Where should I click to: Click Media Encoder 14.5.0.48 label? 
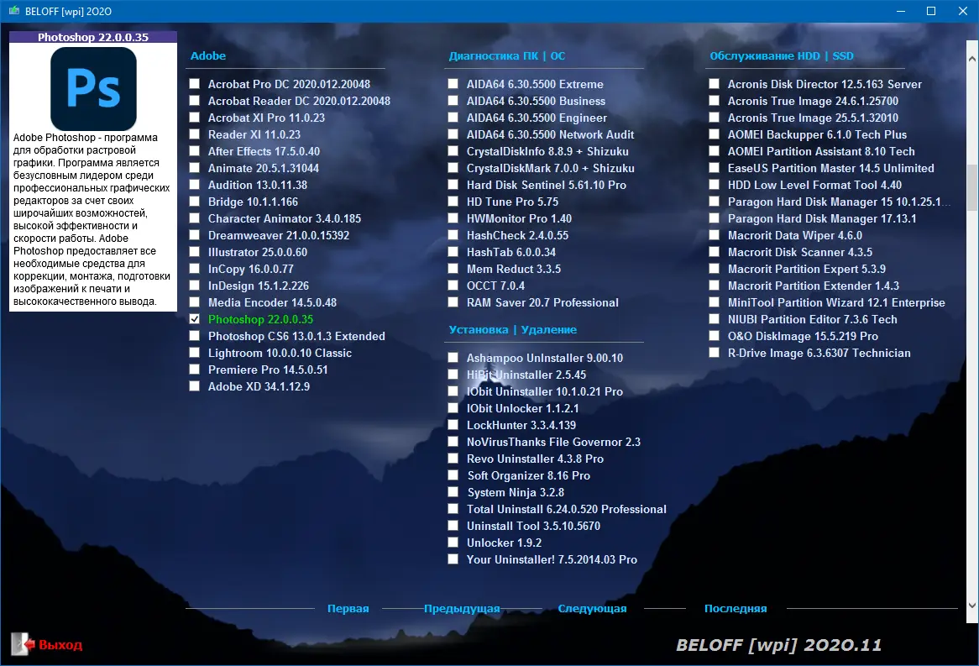pyautogui.click(x=272, y=302)
